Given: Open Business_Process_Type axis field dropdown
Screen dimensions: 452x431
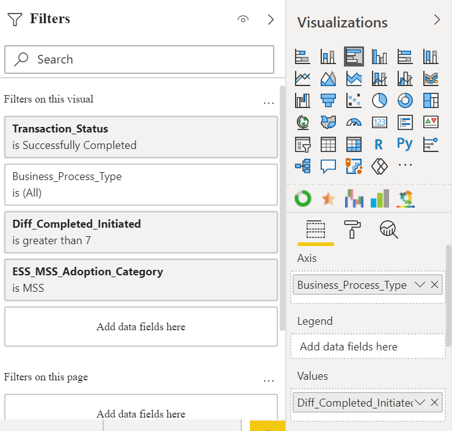Looking at the screenshot, I should click(x=420, y=284).
